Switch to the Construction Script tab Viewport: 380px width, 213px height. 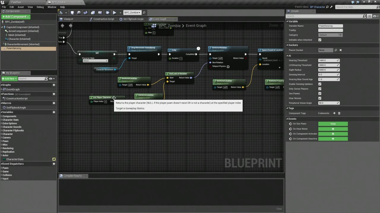pos(104,19)
